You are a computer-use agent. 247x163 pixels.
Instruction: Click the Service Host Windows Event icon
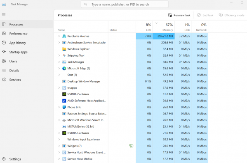(x=64, y=152)
